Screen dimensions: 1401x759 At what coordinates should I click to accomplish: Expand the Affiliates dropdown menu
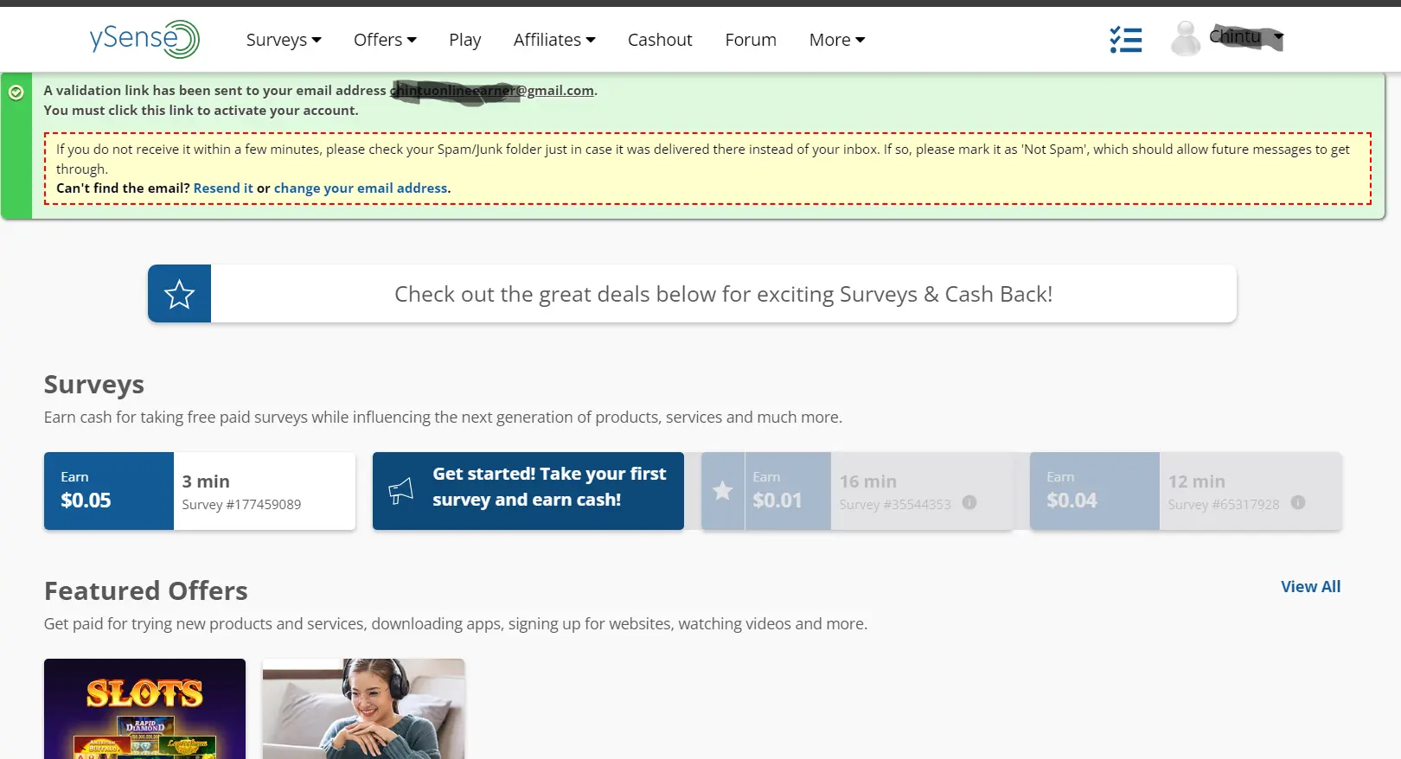(x=554, y=40)
